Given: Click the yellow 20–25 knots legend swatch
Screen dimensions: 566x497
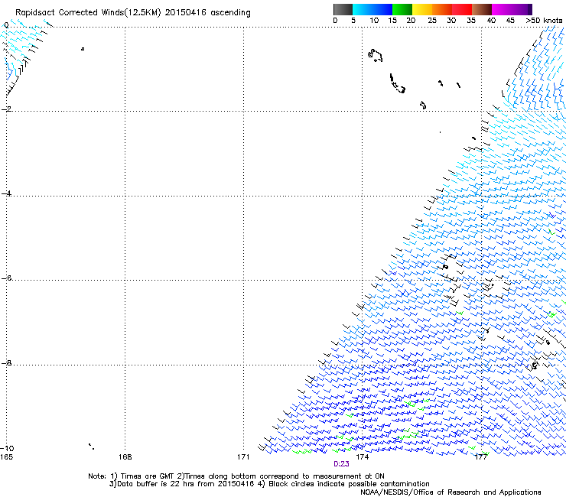Looking at the screenshot, I should tap(422, 9).
